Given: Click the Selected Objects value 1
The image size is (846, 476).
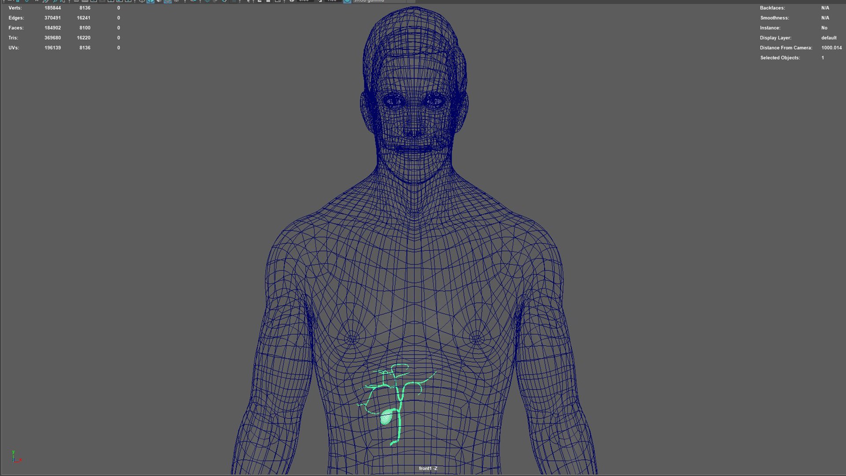Looking at the screenshot, I should pyautogui.click(x=823, y=58).
